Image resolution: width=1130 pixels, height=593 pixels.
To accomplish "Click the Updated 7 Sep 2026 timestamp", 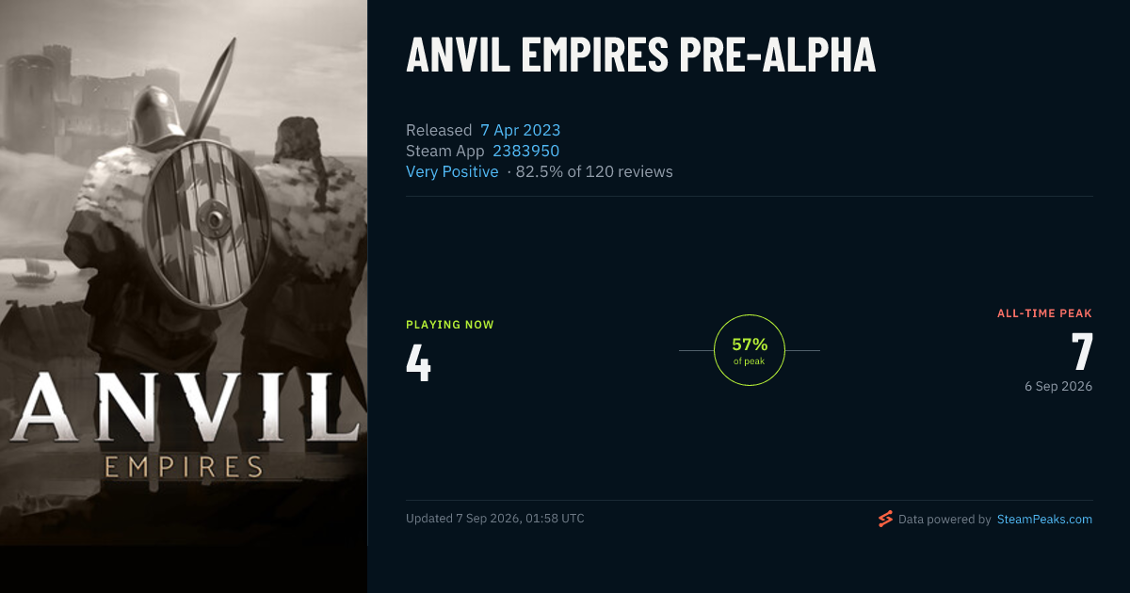I will click(x=495, y=519).
